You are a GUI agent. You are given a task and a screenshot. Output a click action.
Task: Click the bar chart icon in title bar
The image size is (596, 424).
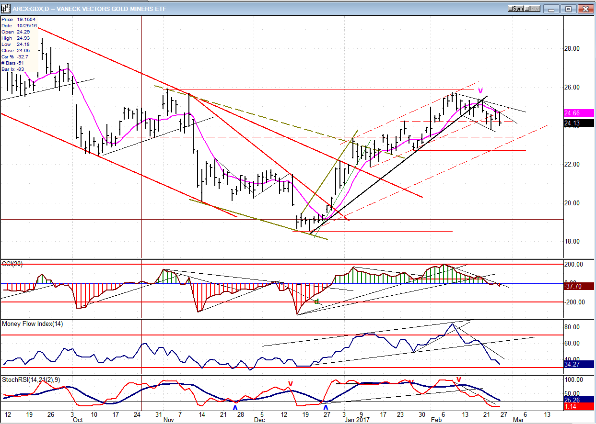click(7, 9)
